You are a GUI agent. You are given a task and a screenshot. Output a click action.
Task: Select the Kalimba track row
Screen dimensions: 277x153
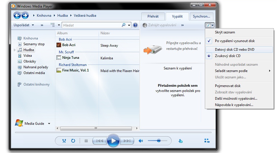click(107, 58)
